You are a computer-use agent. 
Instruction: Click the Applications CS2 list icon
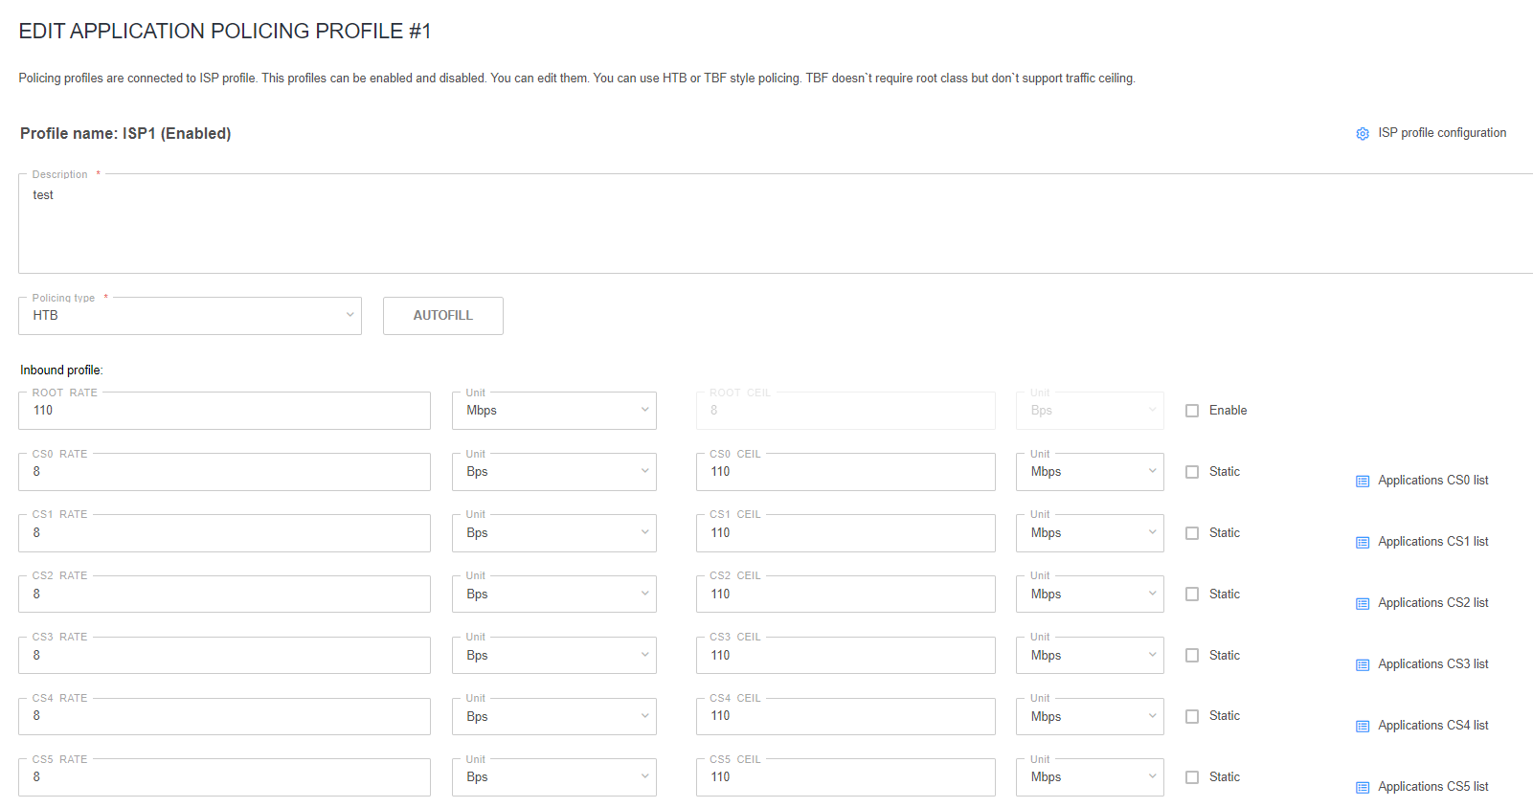[x=1362, y=604]
